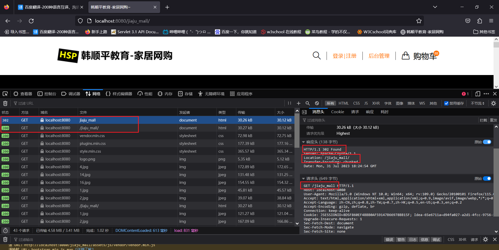
Task: Click the plus icon in network toolbar
Action: pos(299,103)
